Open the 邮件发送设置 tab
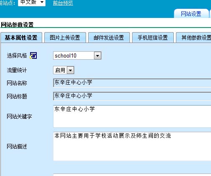Screen dimensions: 211x176 coord(109,38)
